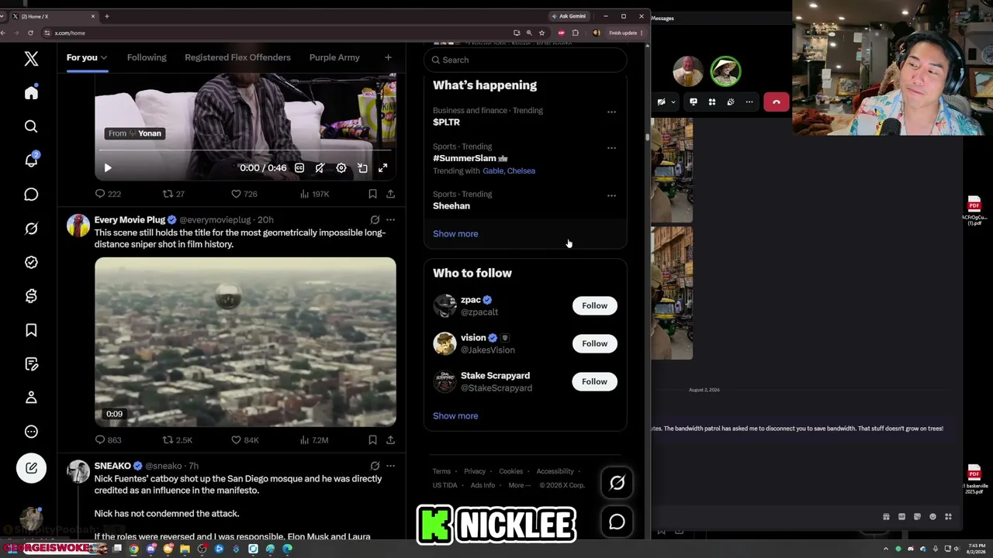Screen dimensions: 993x558
Task: Reply to the post with 222 replies
Action: click(x=108, y=194)
